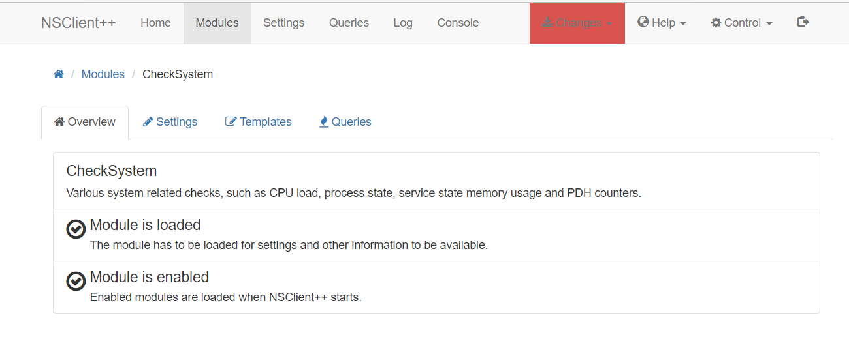This screenshot has width=849, height=350.
Task: Open the Home navigation item
Action: pos(155,23)
